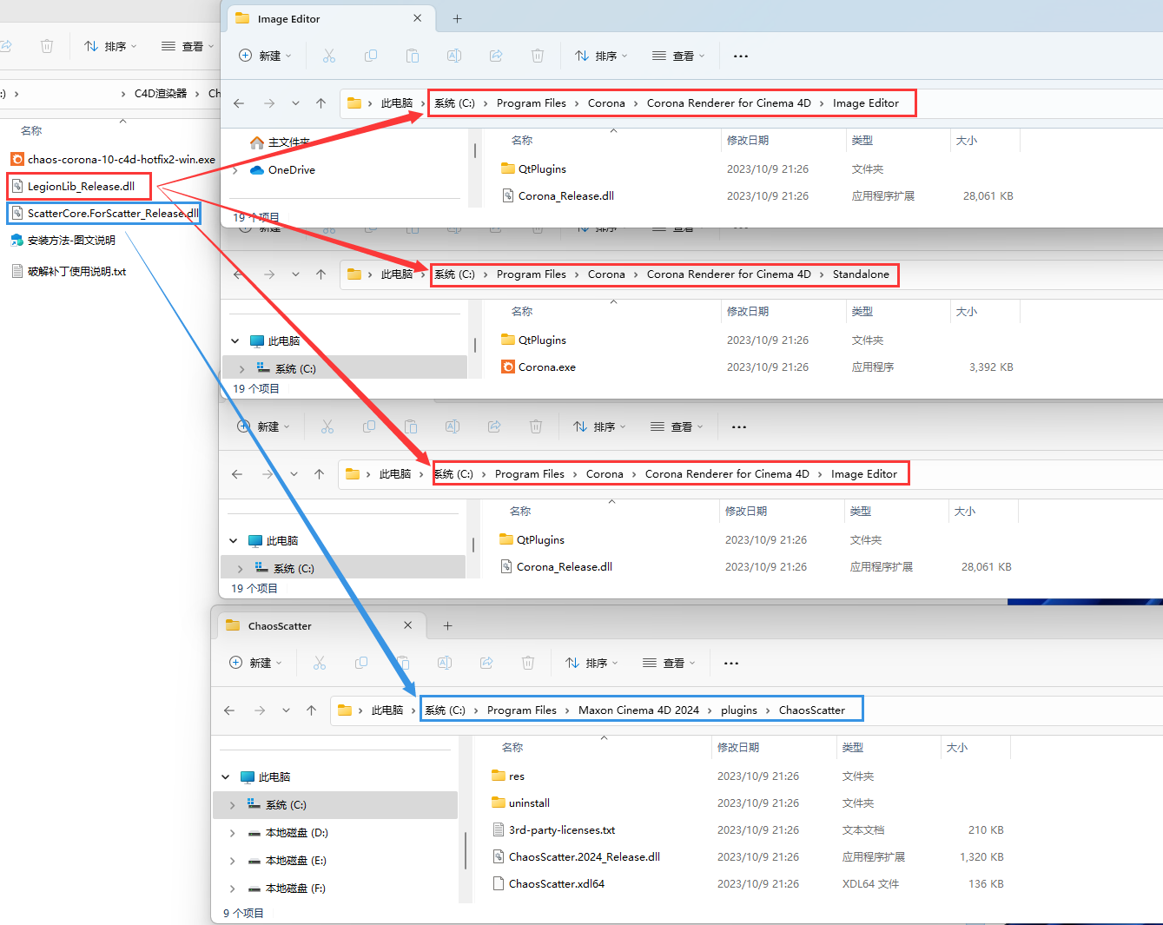
Task: Open the Corona.exe application file
Action: [546, 367]
